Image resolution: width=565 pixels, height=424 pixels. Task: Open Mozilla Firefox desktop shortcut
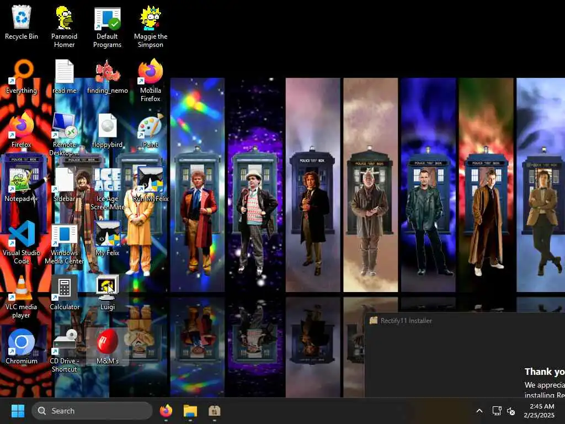(x=151, y=81)
